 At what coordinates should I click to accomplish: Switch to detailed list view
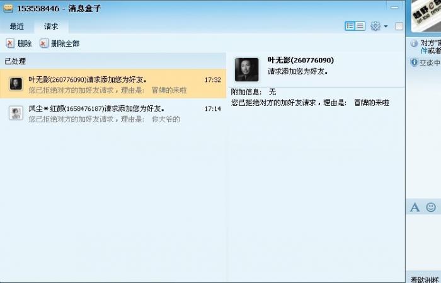point(350,26)
